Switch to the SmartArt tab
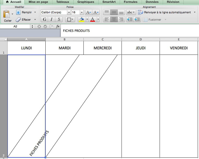Image resolution: width=199 pixels, height=159 pixels. 109,2
